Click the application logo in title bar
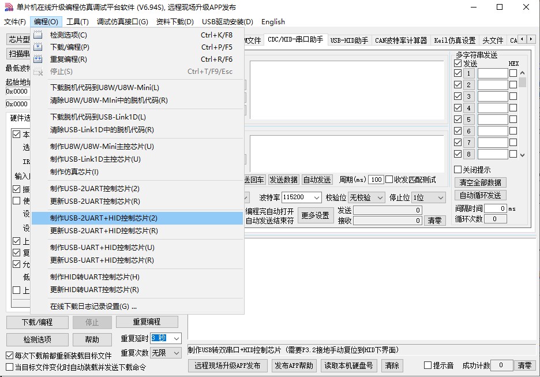 [9, 7]
